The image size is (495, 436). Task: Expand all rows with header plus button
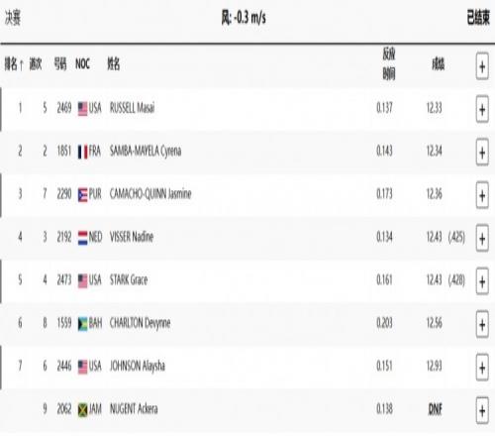482,66
